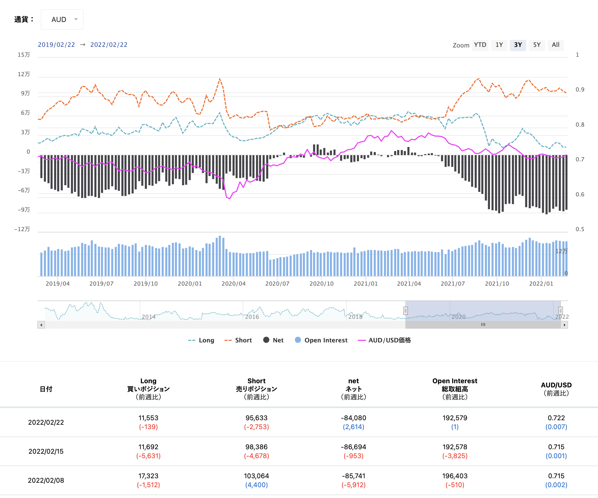Select the 2022/02/15 date cell
Image resolution: width=598 pixels, height=498 pixels.
click(46, 451)
